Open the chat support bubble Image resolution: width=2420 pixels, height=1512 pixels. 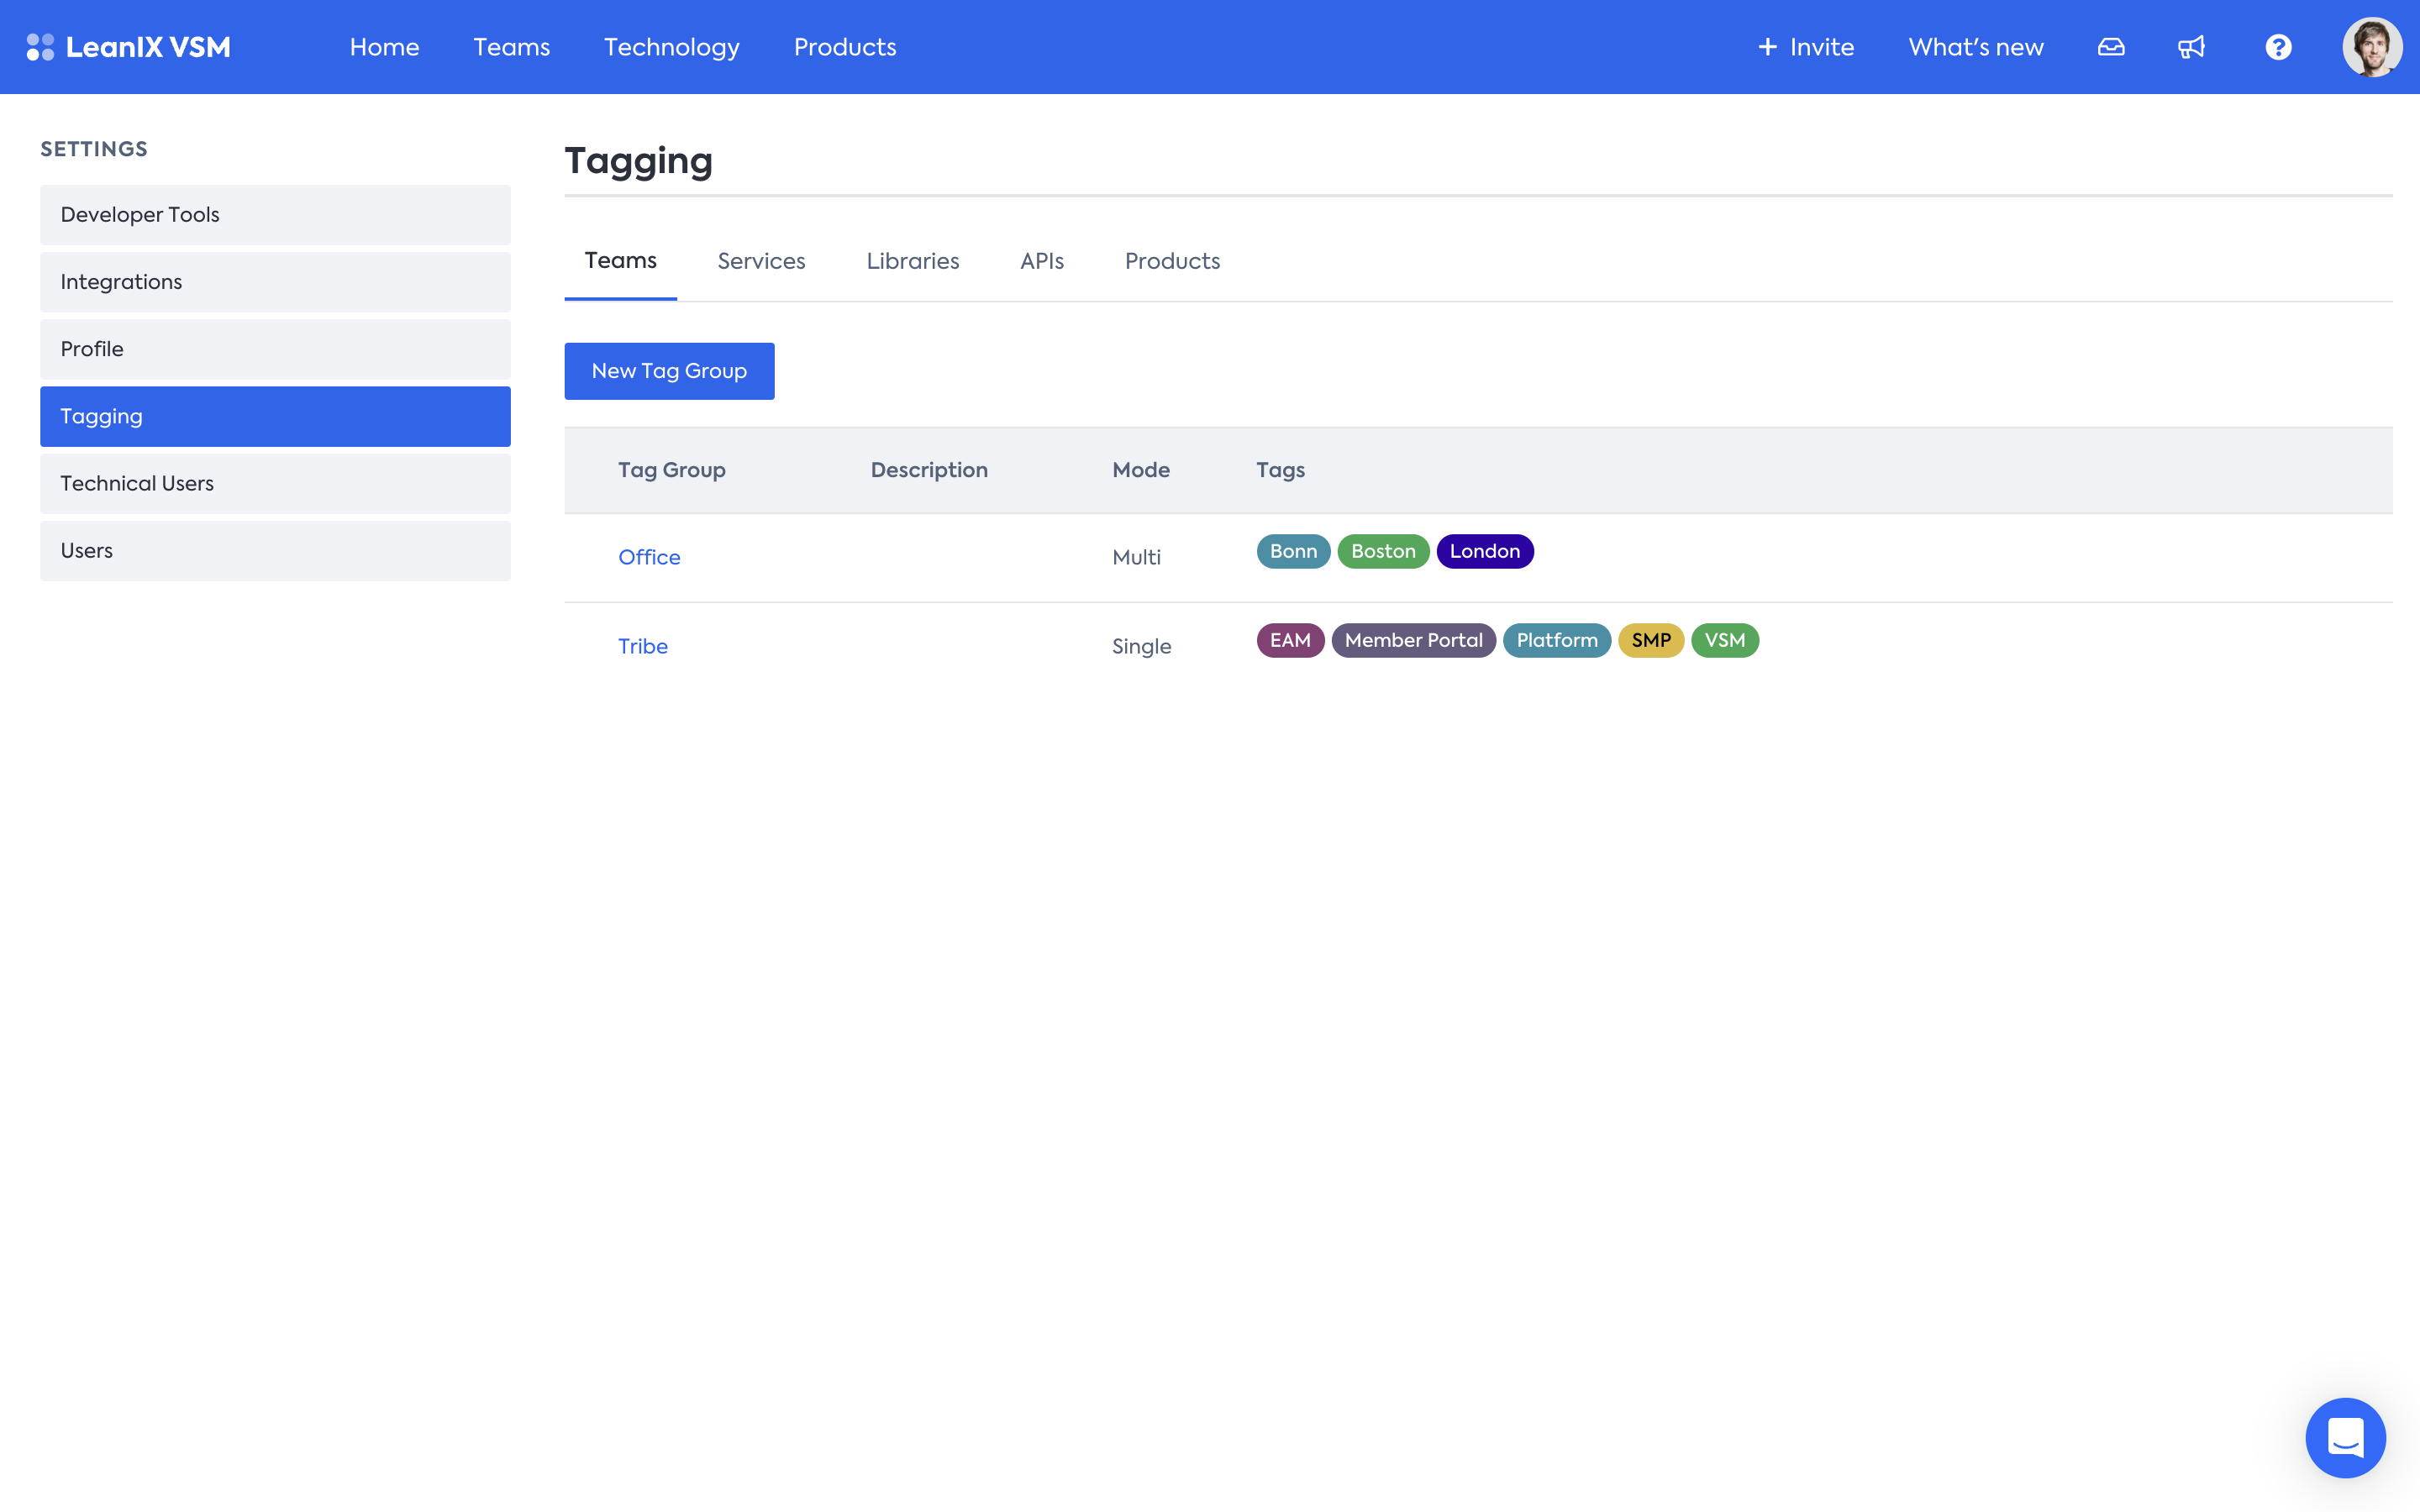coord(2345,1437)
